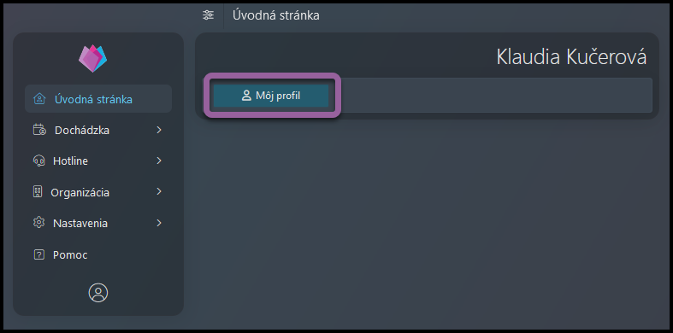Screen dimensions: 673x333
Task: Click the gear icon next to Nastavenia
Action: click(x=38, y=223)
